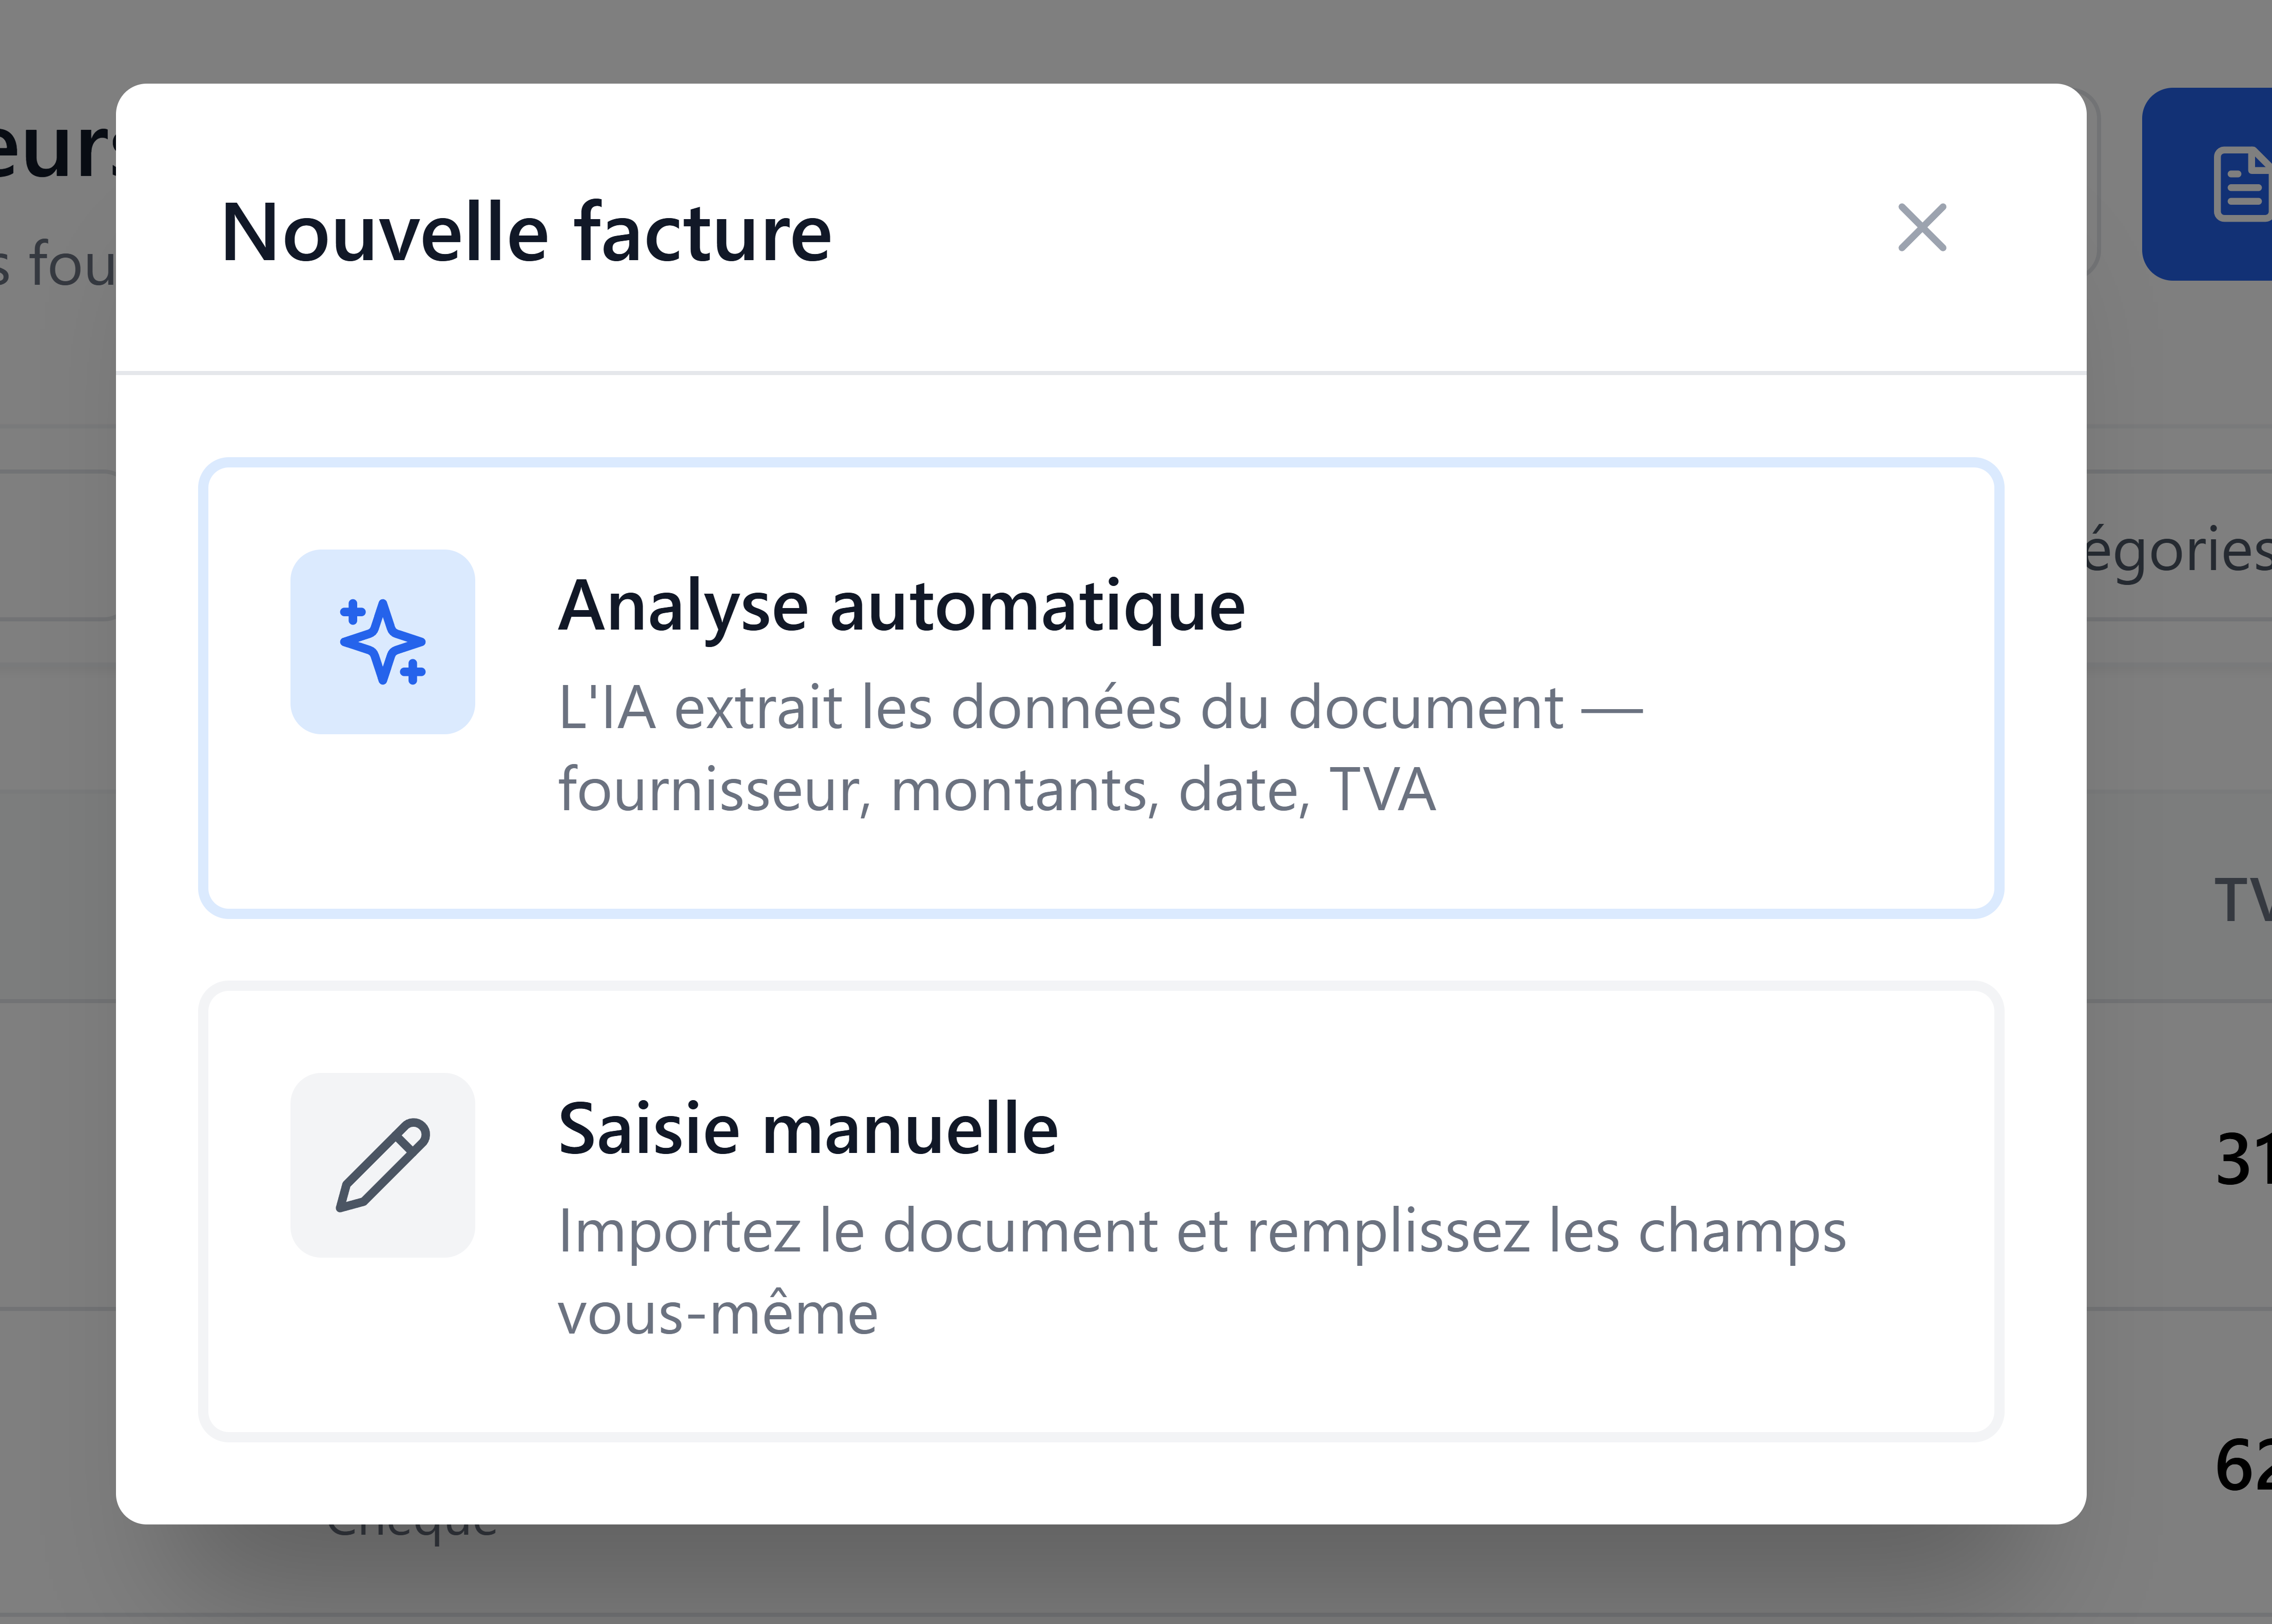Click the blue sparkle AI icon
This screenshot has height=1624, width=2272.
point(383,642)
